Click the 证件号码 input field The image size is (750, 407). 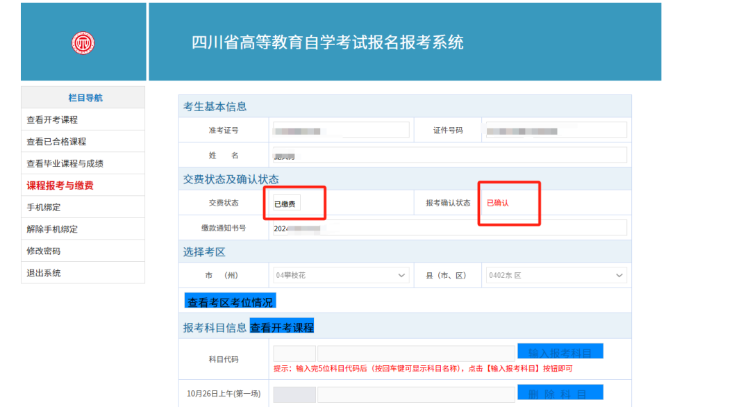pyautogui.click(x=556, y=131)
